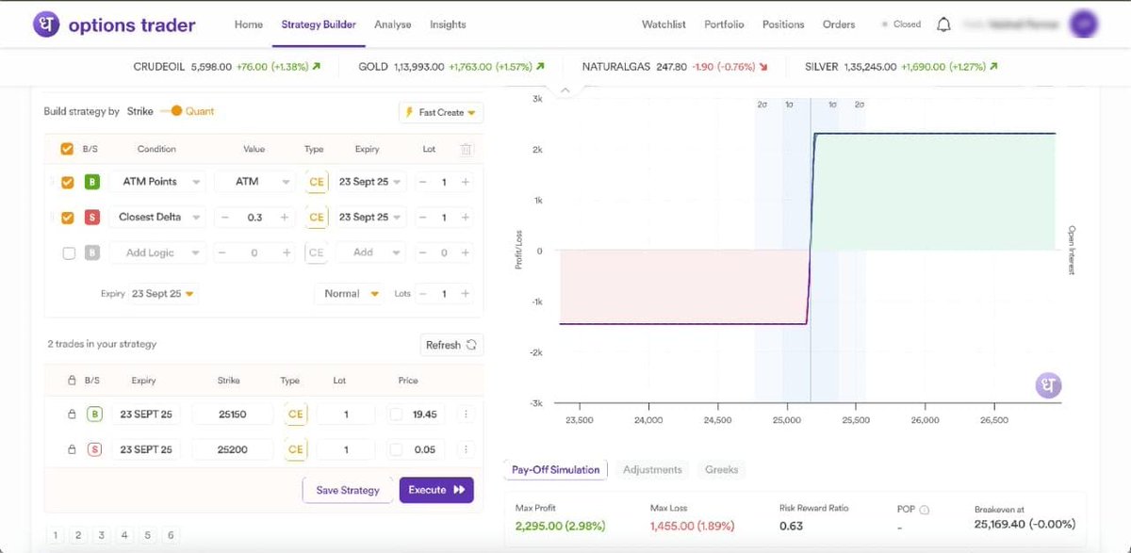Switch to the Greeks tab

point(722,469)
